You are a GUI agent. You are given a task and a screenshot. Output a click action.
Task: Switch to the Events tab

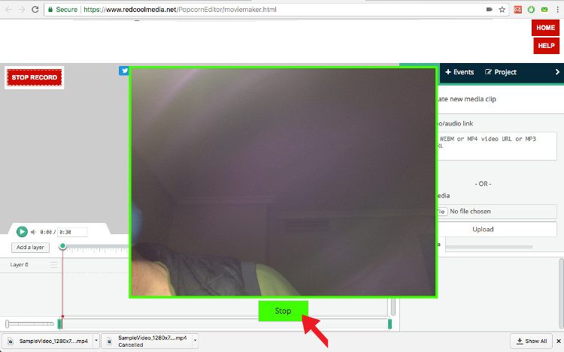tap(459, 72)
